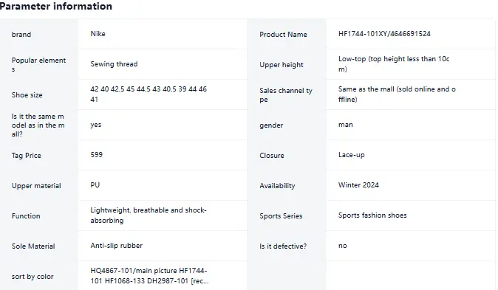Click the Is it defective label
Screen dimensions: 498x290
click(283, 246)
